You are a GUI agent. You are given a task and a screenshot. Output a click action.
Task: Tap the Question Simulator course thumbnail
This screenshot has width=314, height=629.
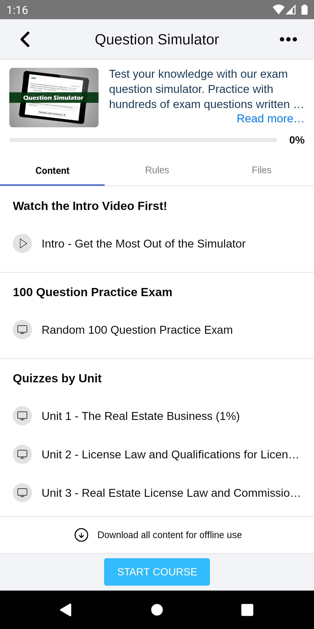54,98
